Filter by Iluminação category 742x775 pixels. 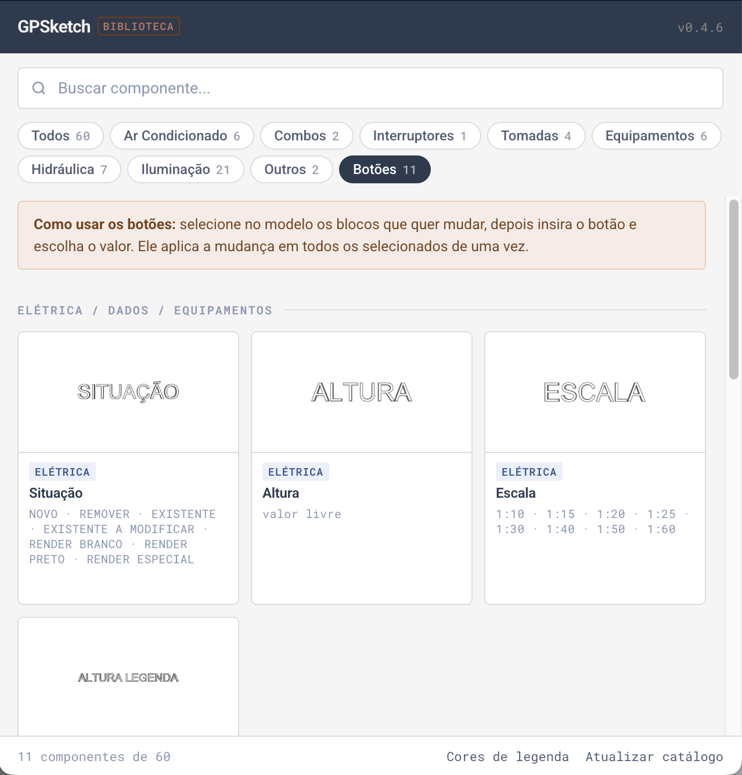(186, 169)
